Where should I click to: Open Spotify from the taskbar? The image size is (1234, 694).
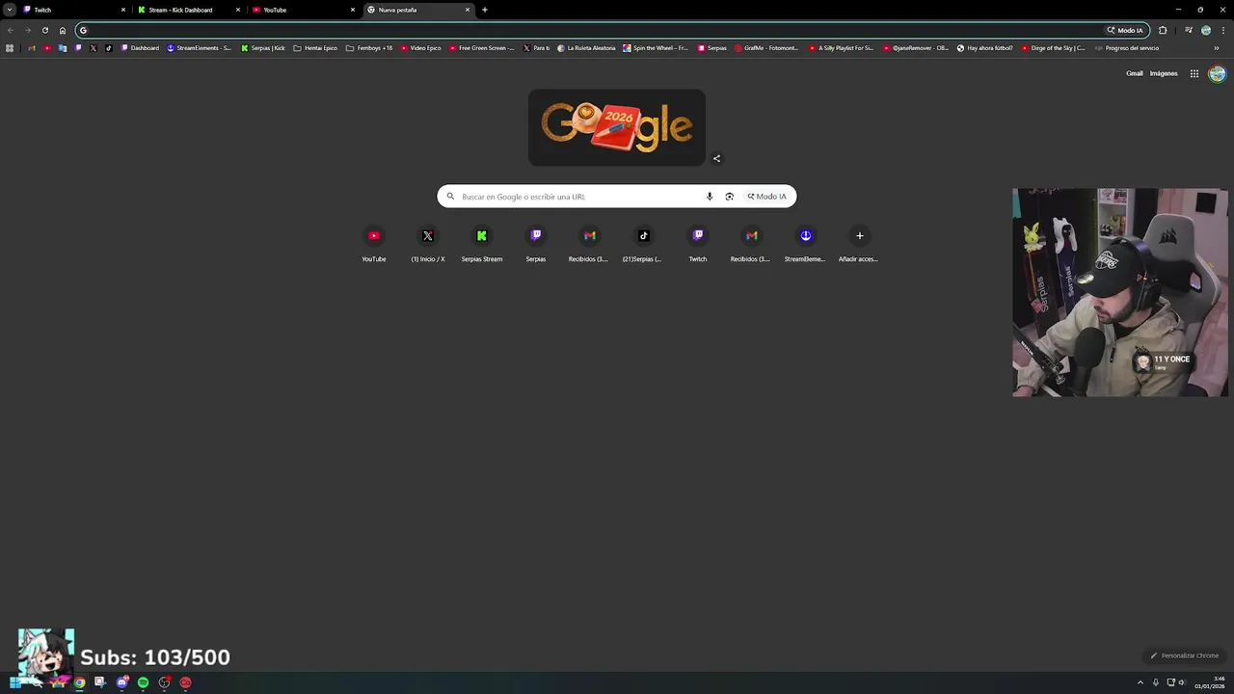click(x=143, y=682)
